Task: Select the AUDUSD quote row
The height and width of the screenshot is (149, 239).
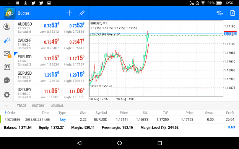Action: point(51,28)
